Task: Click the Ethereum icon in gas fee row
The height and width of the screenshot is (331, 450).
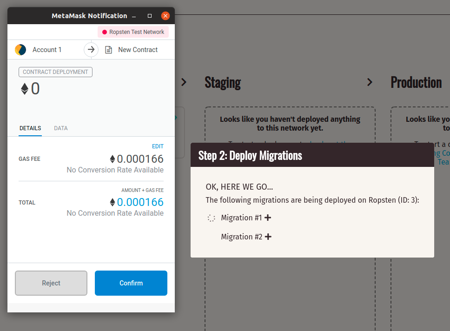Action: click(x=112, y=159)
